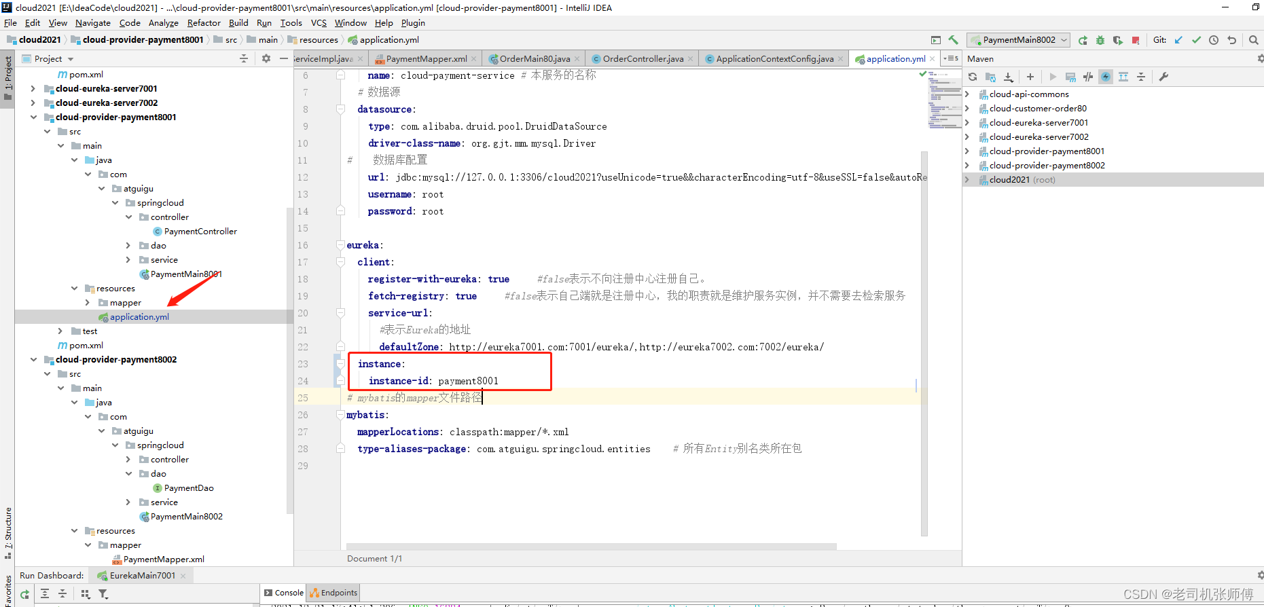The width and height of the screenshot is (1264, 607).
Task: Expand cloud-api-commons in the Maven panel
Action: click(x=967, y=94)
